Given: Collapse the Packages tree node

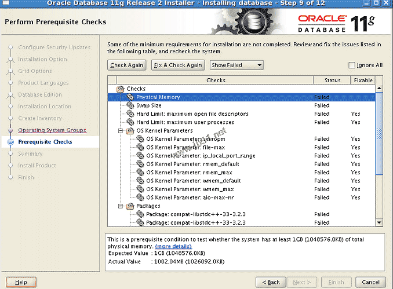Looking at the screenshot, I should (x=121, y=206).
